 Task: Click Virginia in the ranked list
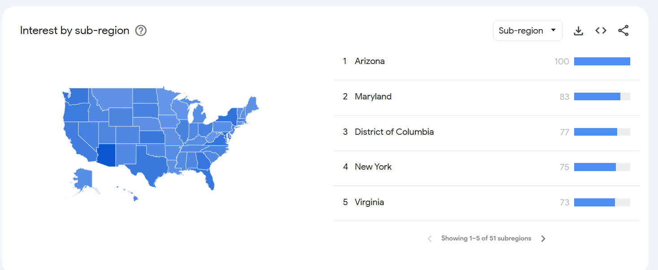(369, 202)
